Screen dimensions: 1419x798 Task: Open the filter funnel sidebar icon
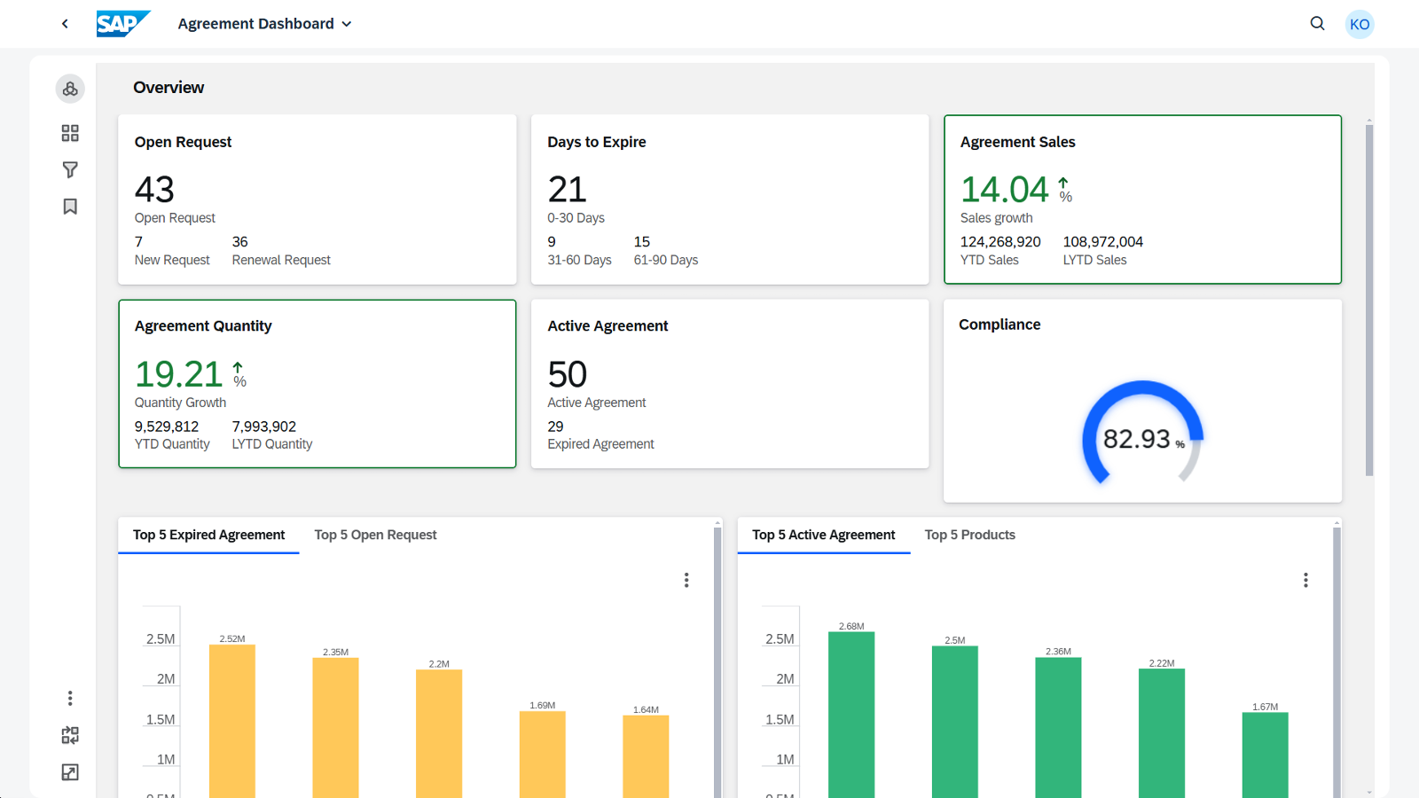coord(70,169)
